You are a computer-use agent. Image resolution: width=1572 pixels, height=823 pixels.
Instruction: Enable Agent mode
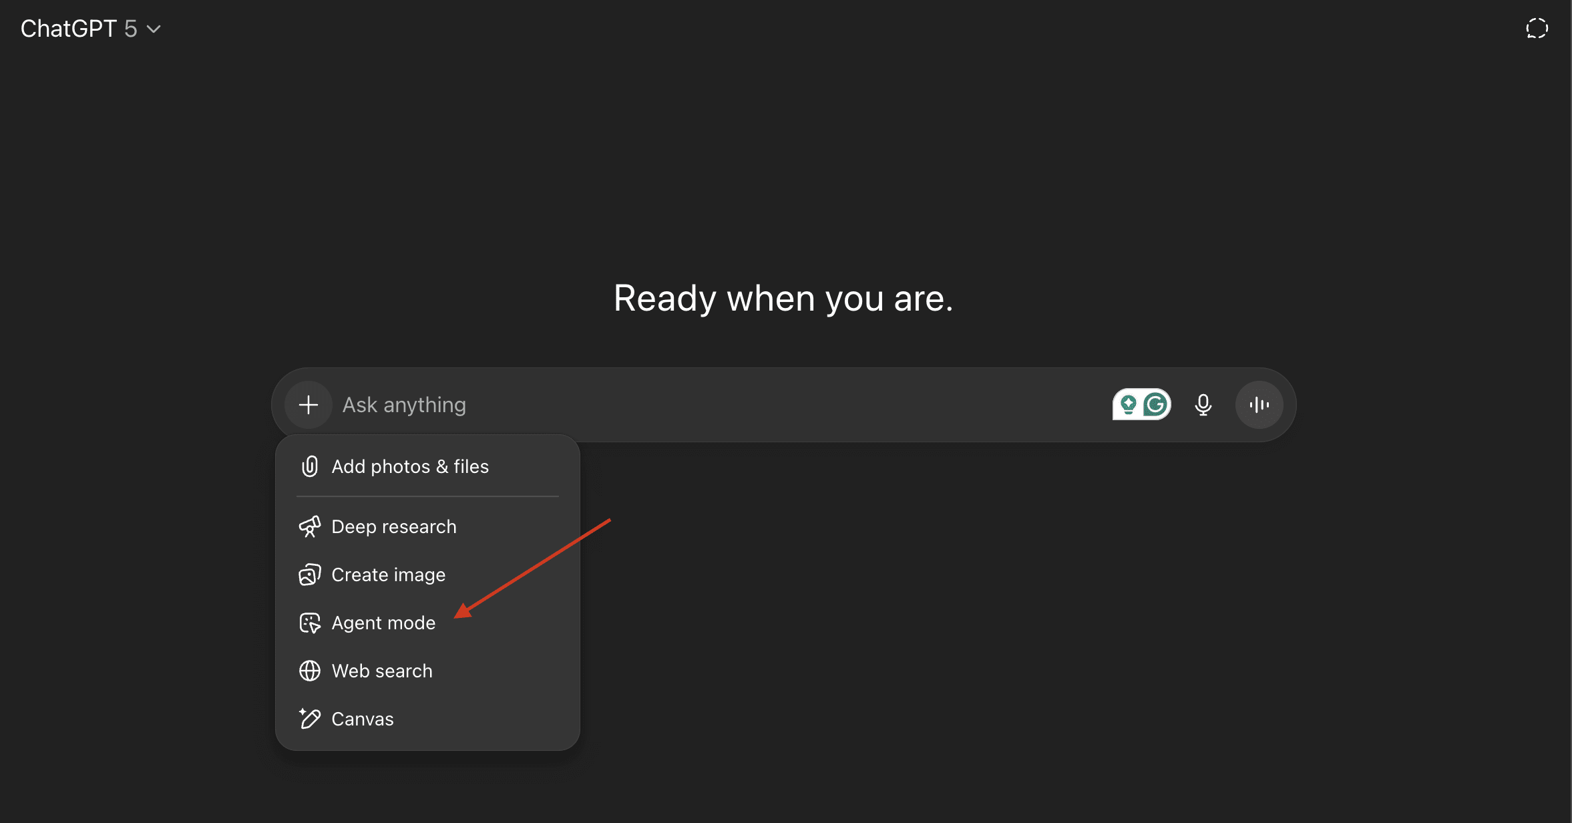pyautogui.click(x=383, y=623)
